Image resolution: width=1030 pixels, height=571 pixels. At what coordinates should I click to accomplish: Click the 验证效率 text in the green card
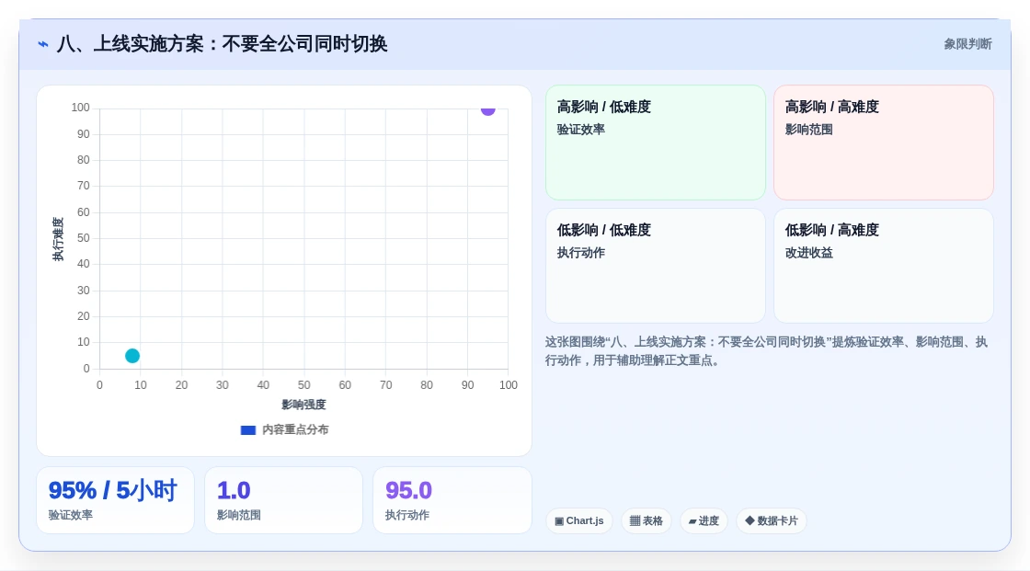[580, 130]
